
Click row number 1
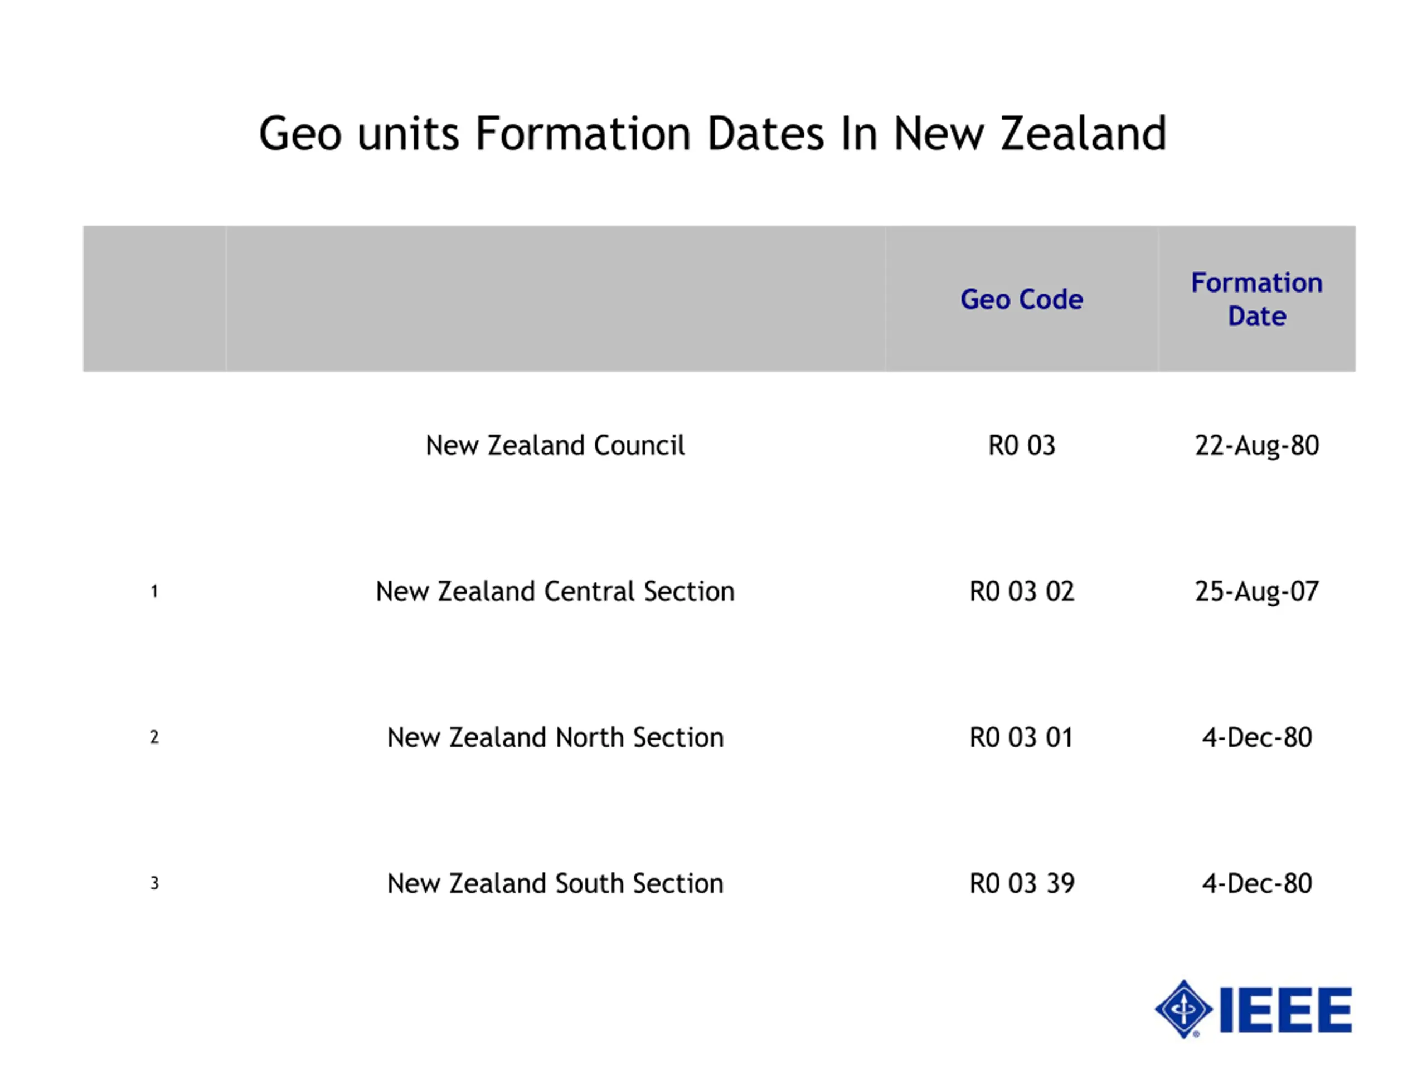(x=154, y=591)
